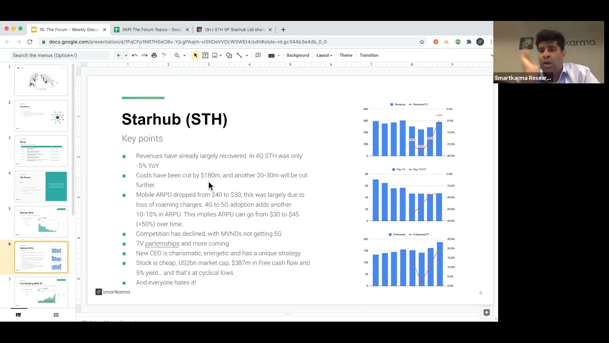Click the orange extension icon

435,42
